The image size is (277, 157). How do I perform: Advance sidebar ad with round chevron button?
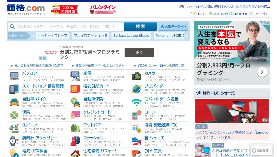pyautogui.click(x=262, y=72)
